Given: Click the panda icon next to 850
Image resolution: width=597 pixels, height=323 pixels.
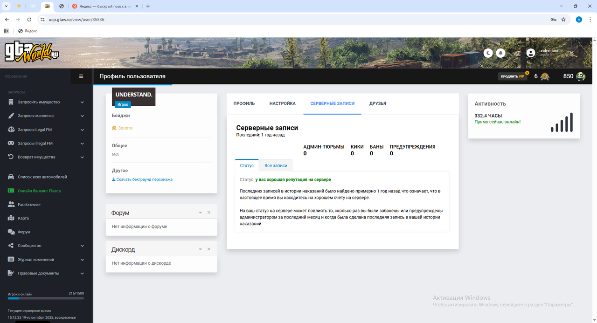Looking at the screenshot, I should coord(581,76).
